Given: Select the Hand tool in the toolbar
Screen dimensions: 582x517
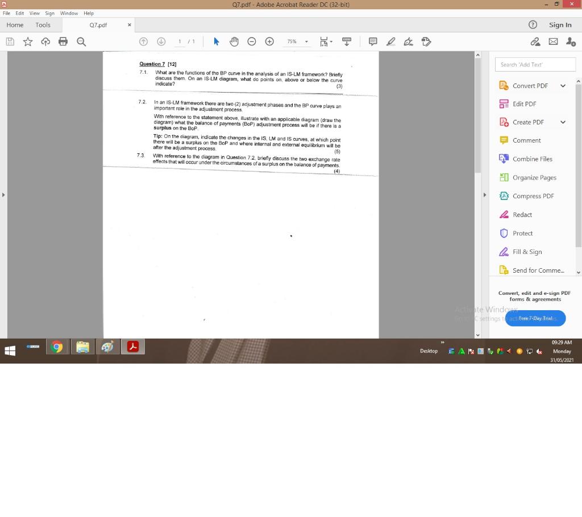Looking at the screenshot, I should coord(234,41).
